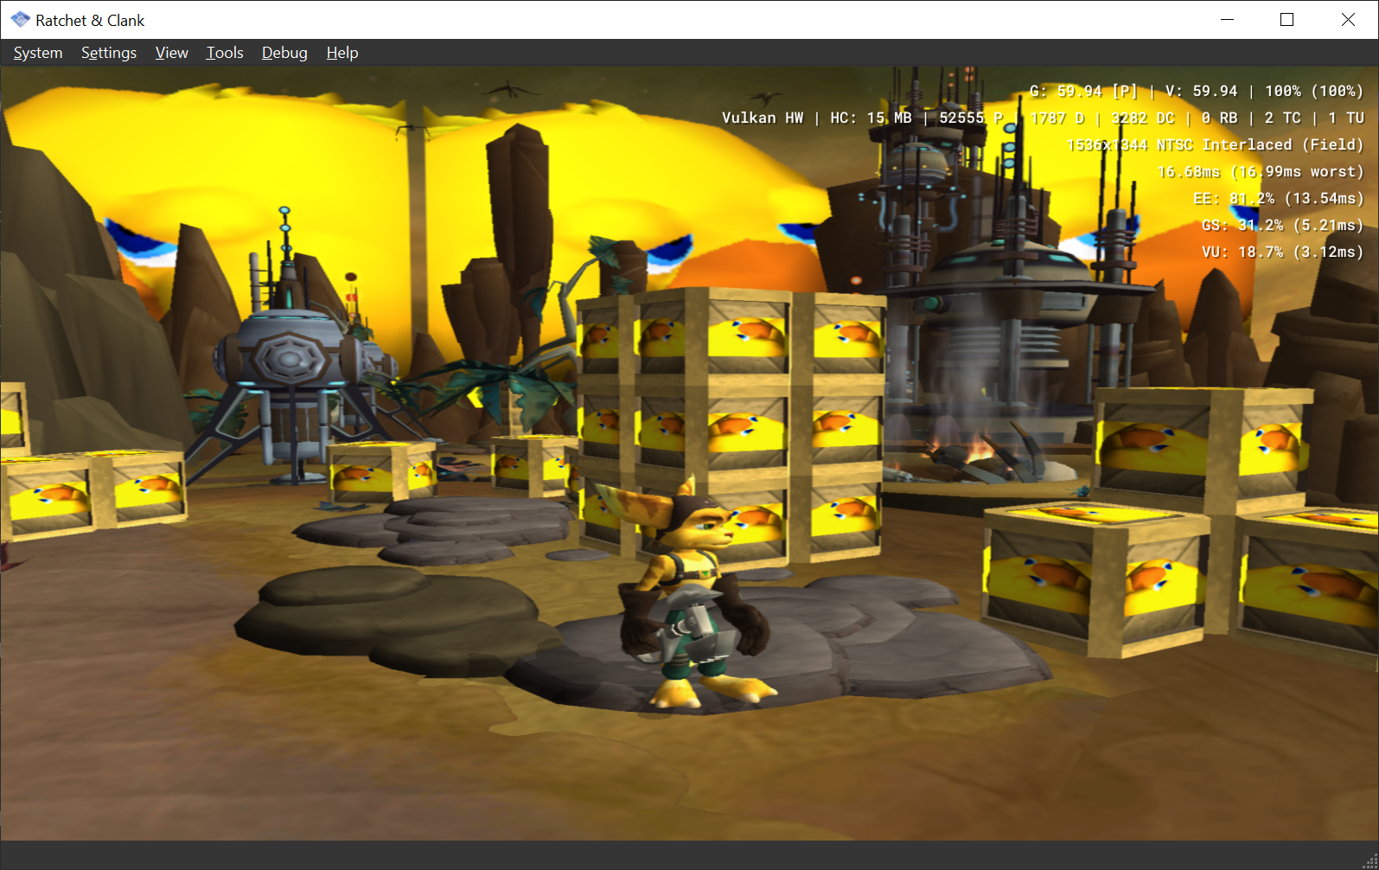Close the Ratchet & Clank window

[1347, 20]
